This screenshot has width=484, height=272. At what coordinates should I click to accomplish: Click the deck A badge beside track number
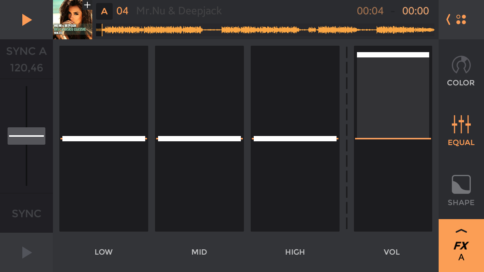click(x=104, y=11)
